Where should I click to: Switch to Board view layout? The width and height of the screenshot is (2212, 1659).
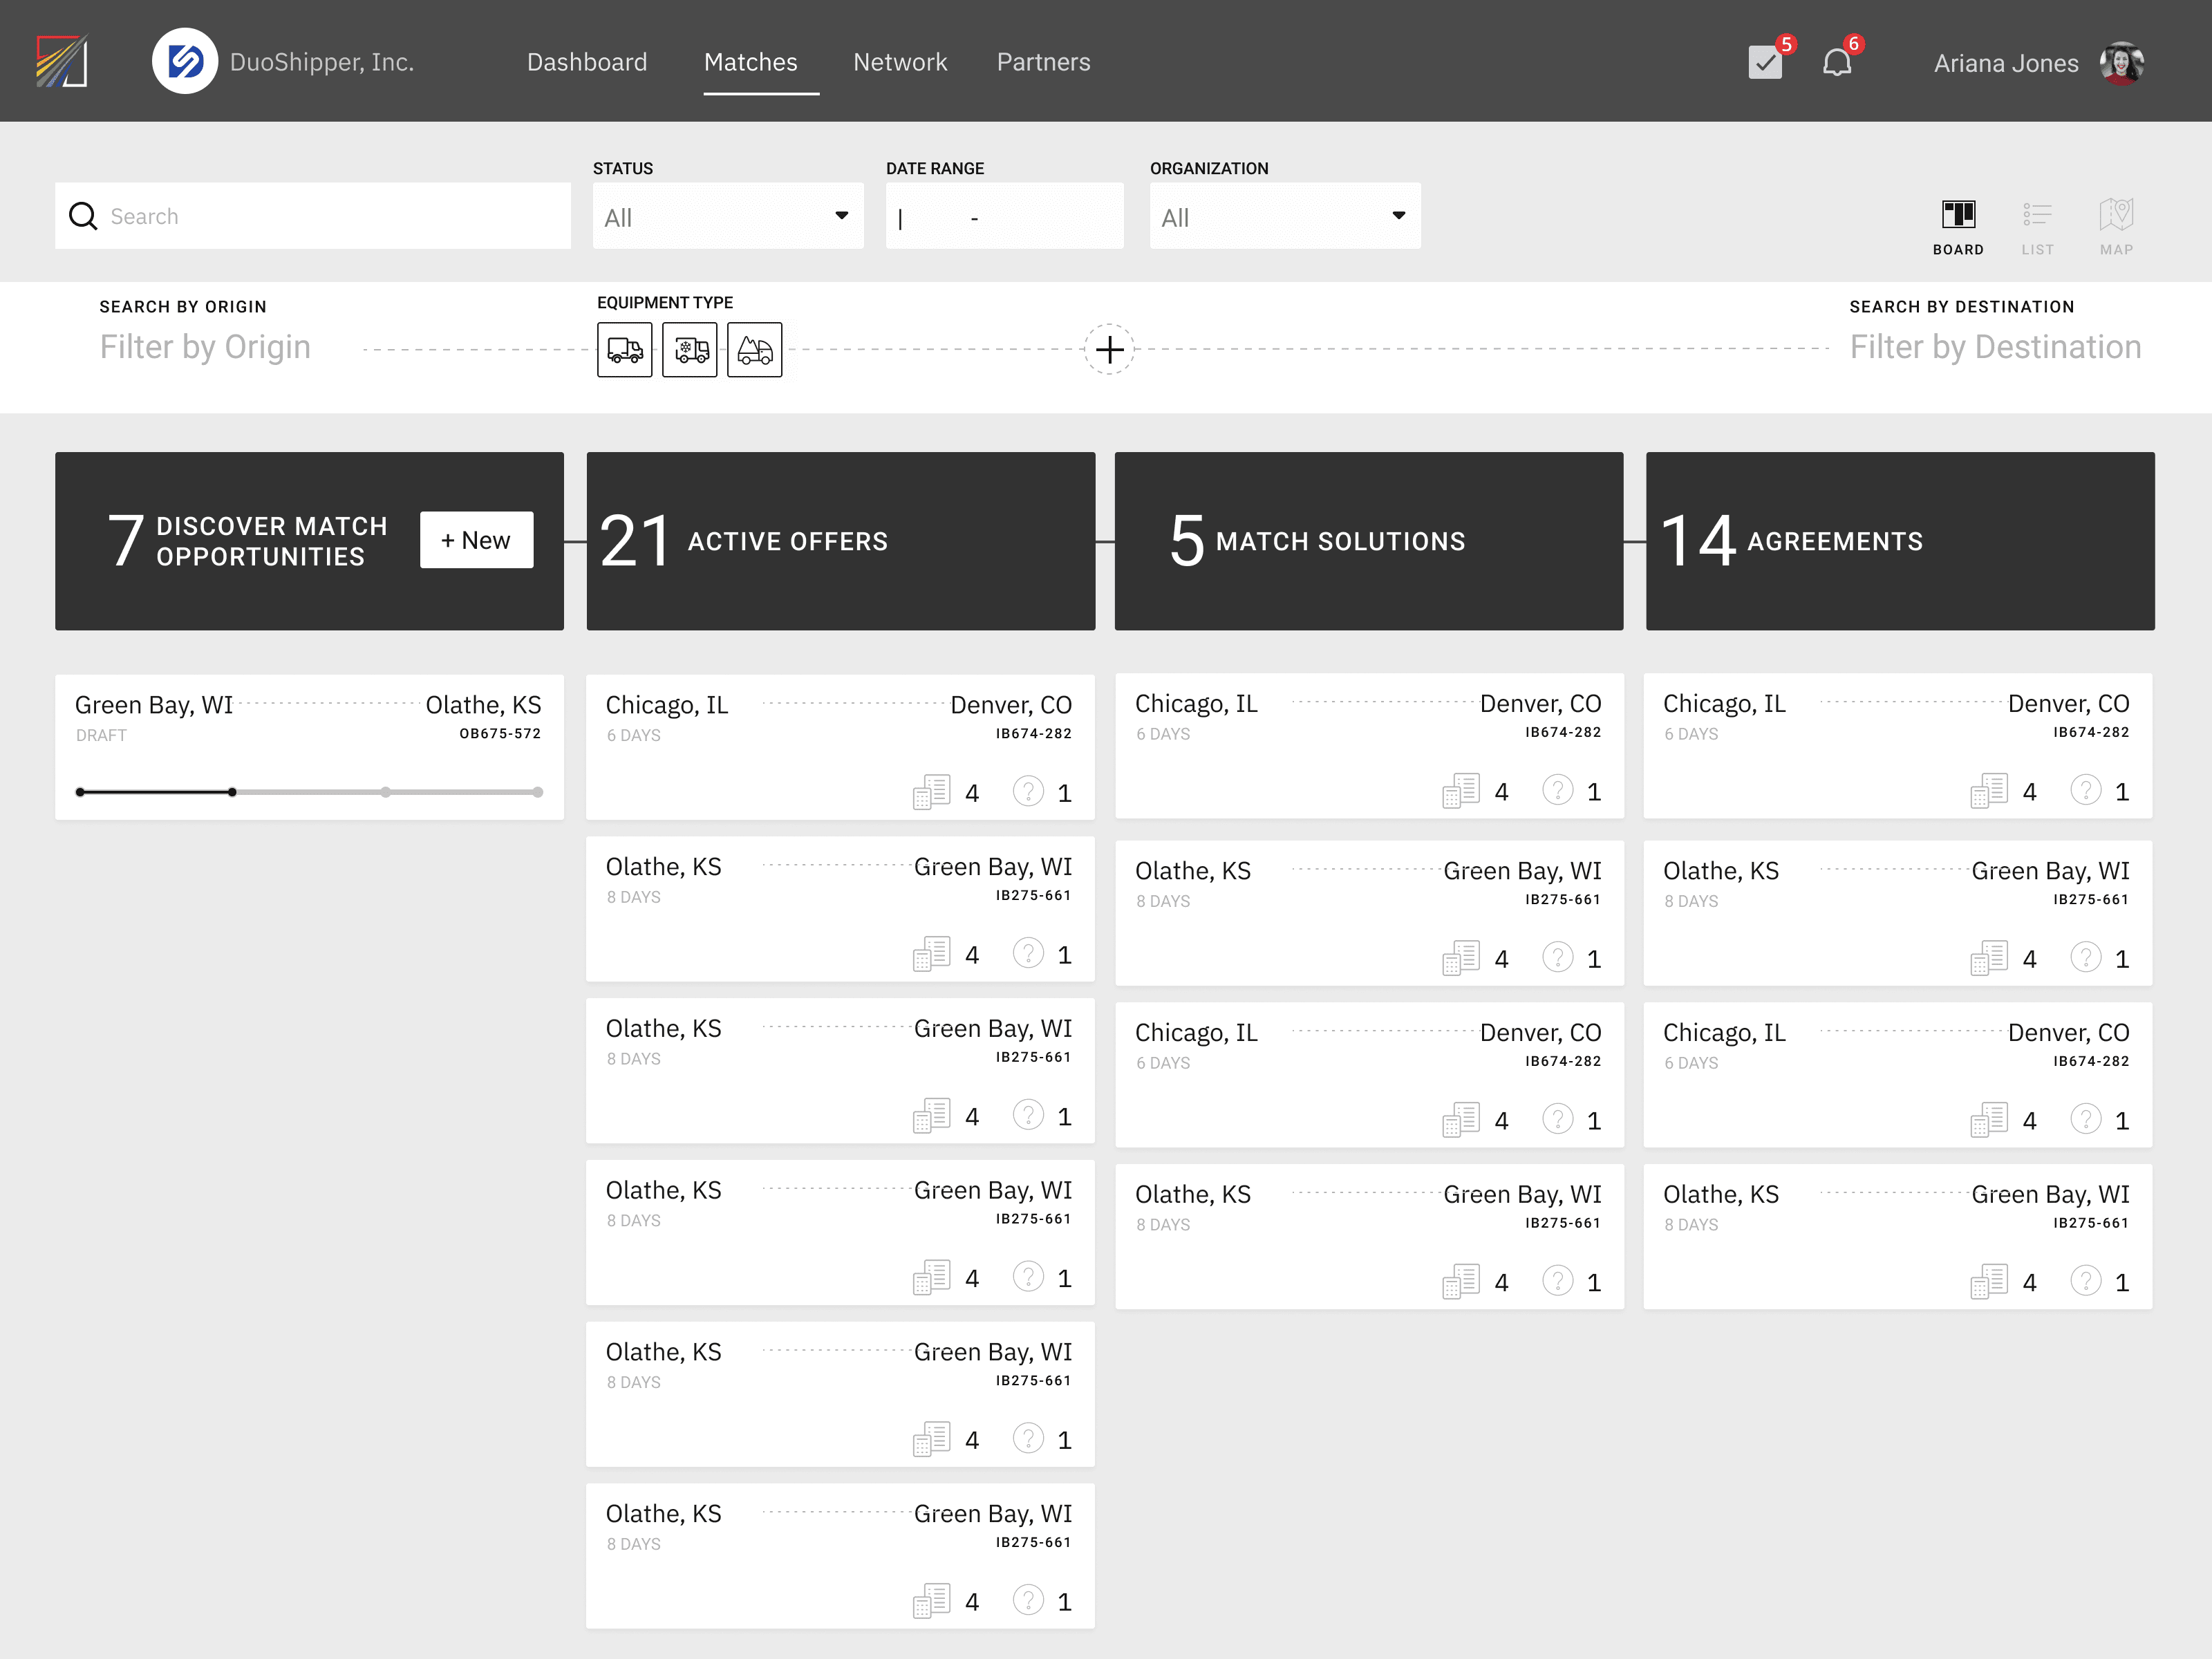point(1956,223)
